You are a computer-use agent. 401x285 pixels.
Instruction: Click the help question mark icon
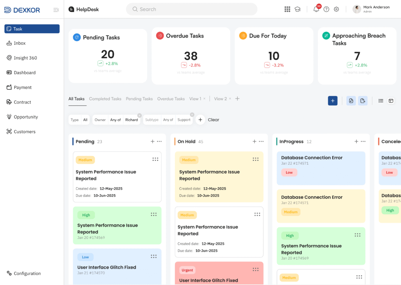coord(326,9)
